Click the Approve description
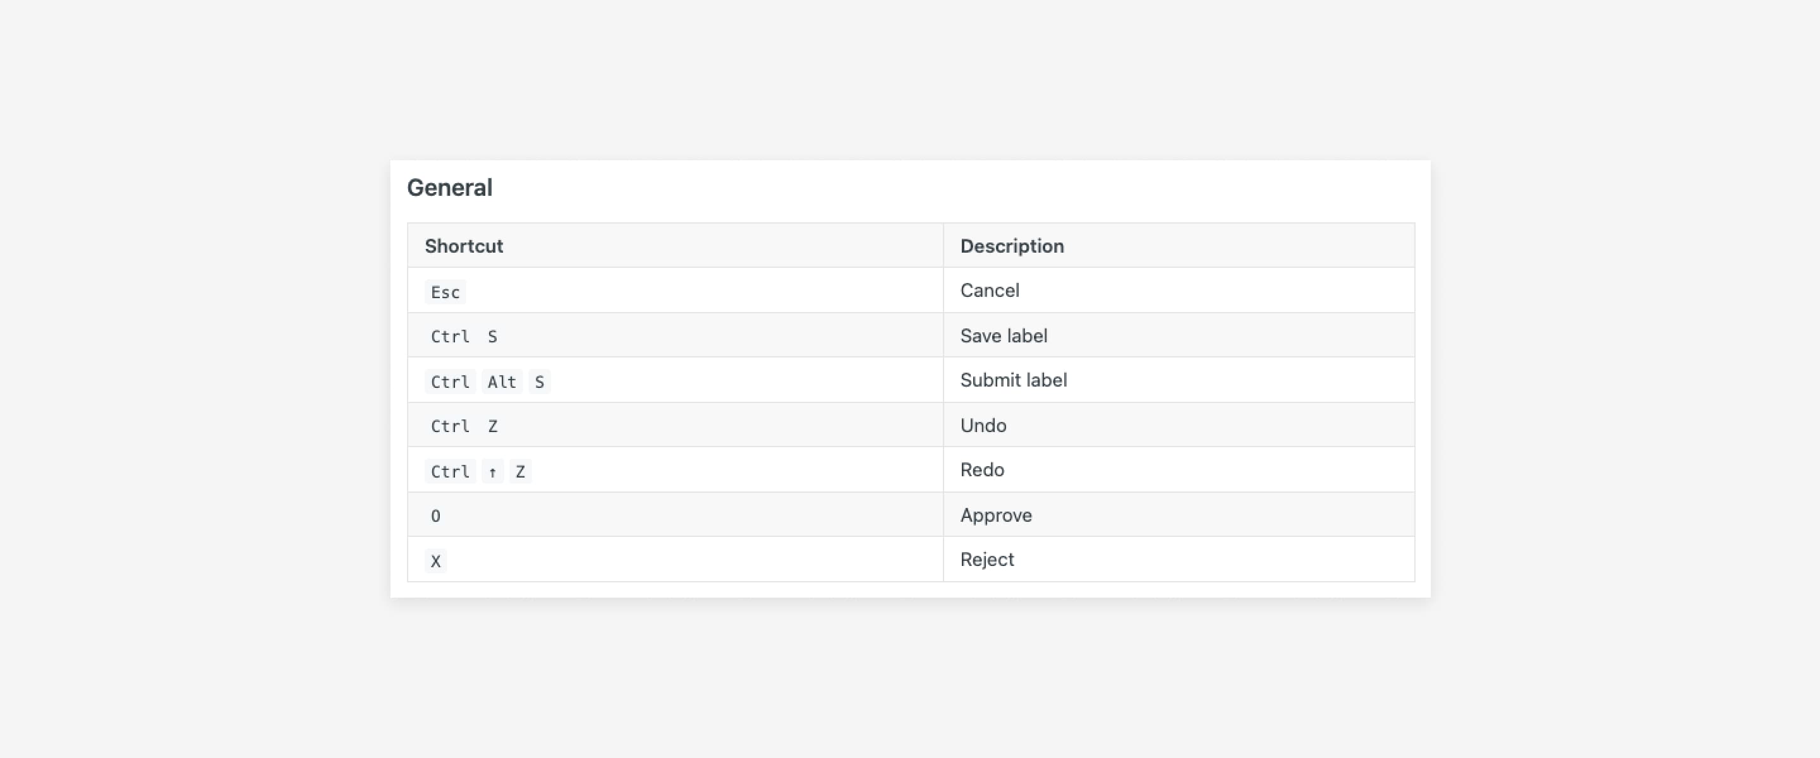The image size is (1820, 758). click(x=995, y=515)
